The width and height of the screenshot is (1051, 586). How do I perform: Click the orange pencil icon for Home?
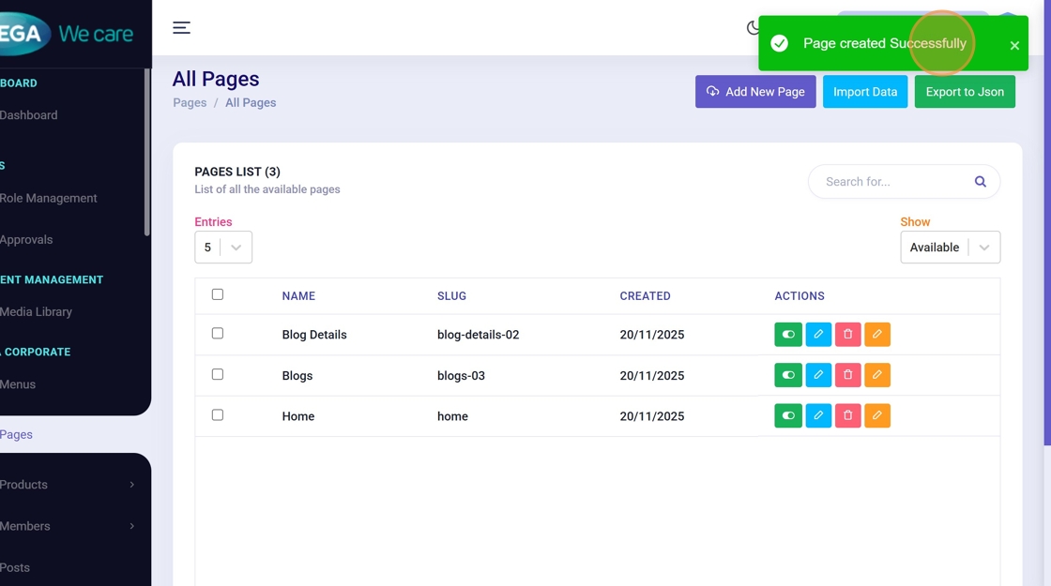[x=876, y=415]
